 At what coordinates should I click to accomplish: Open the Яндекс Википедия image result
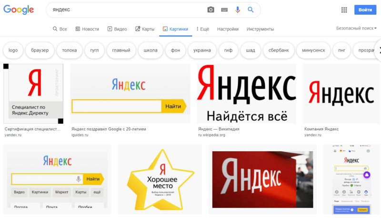(x=247, y=93)
